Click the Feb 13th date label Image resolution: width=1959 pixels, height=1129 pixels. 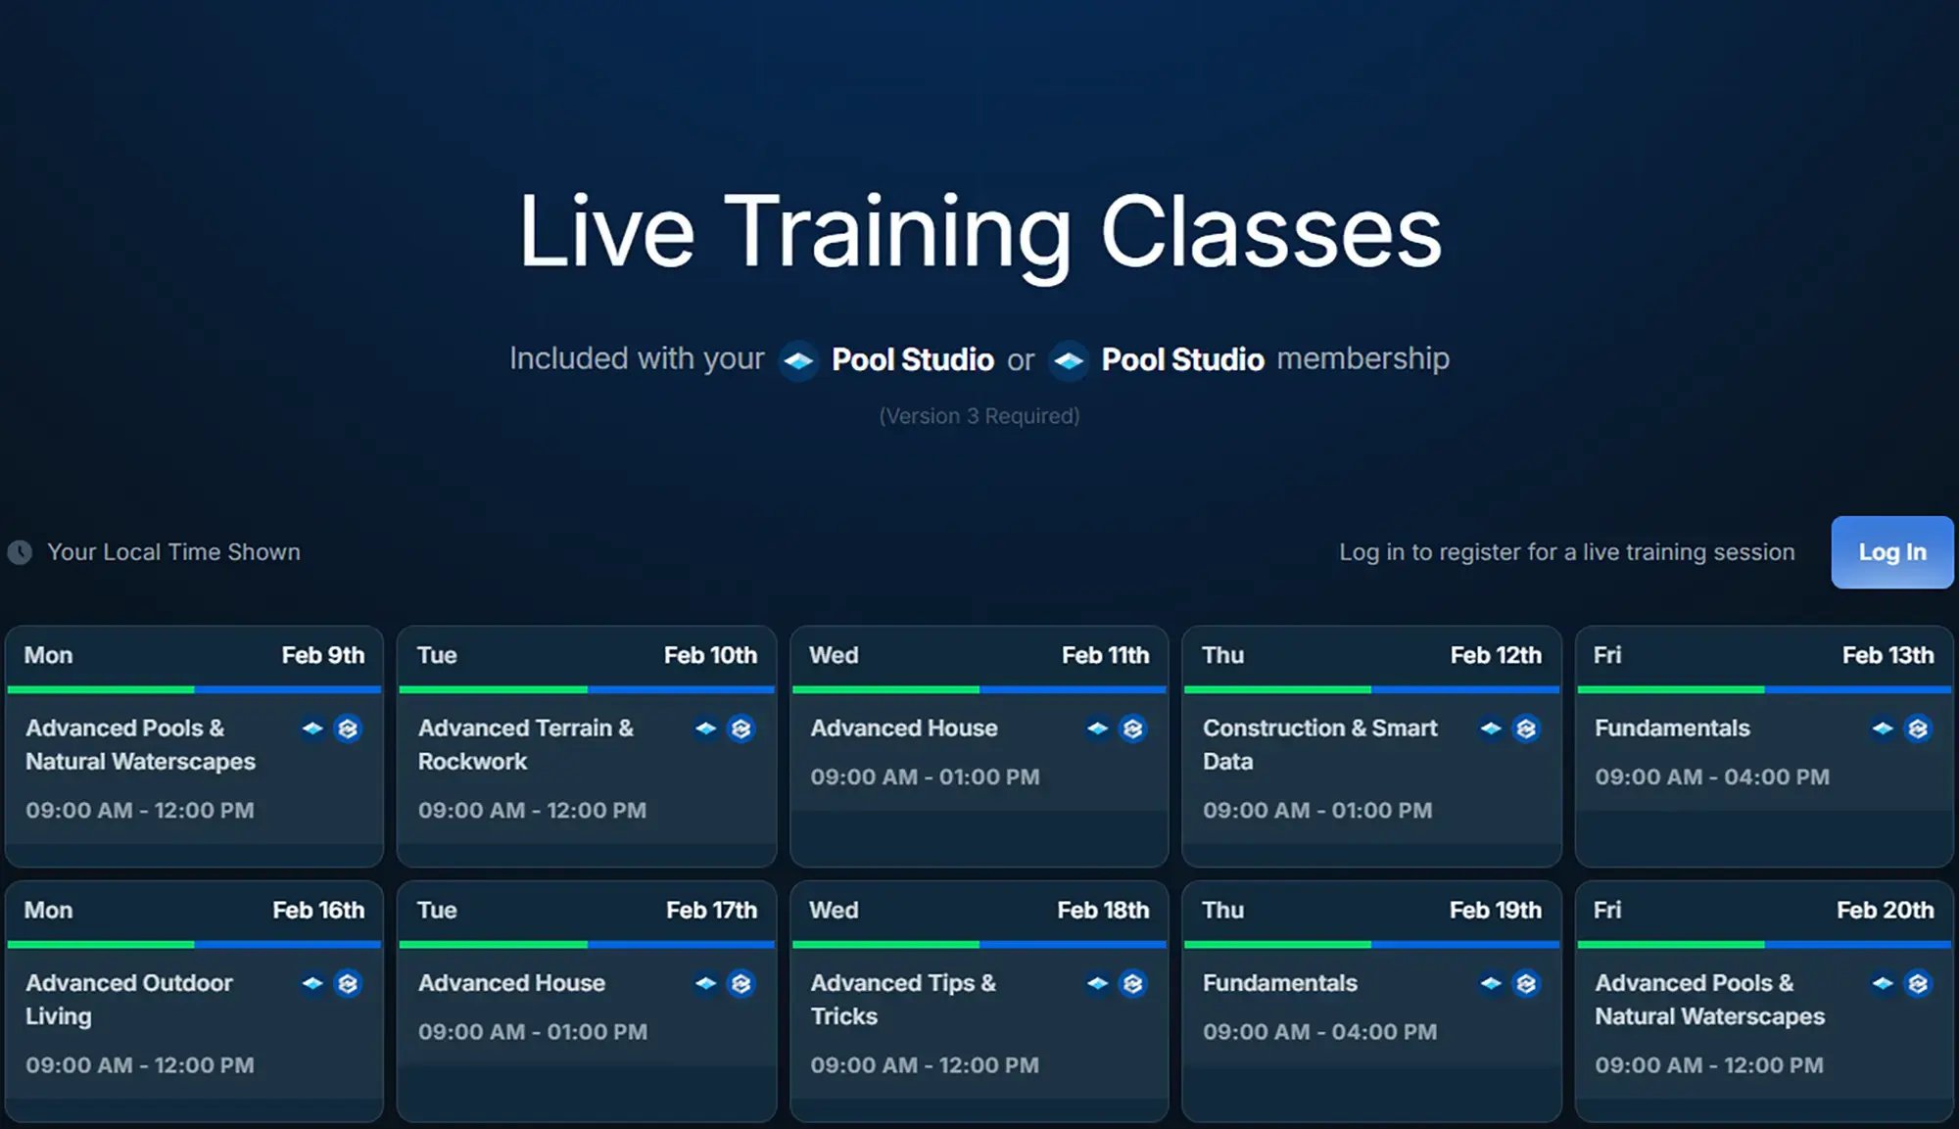click(x=1887, y=655)
